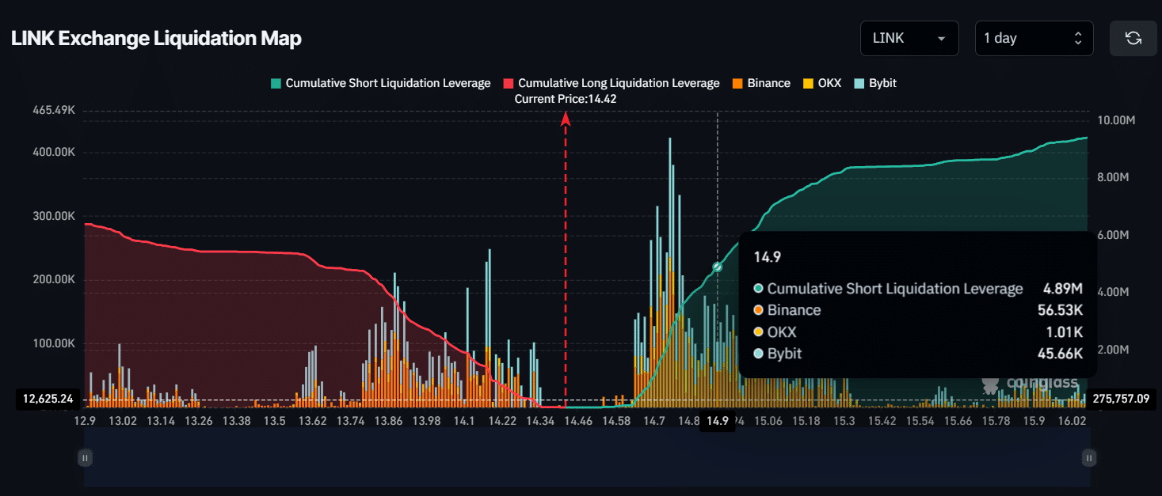Click the 45.66K Bybit tooltip value

[x=1061, y=354]
